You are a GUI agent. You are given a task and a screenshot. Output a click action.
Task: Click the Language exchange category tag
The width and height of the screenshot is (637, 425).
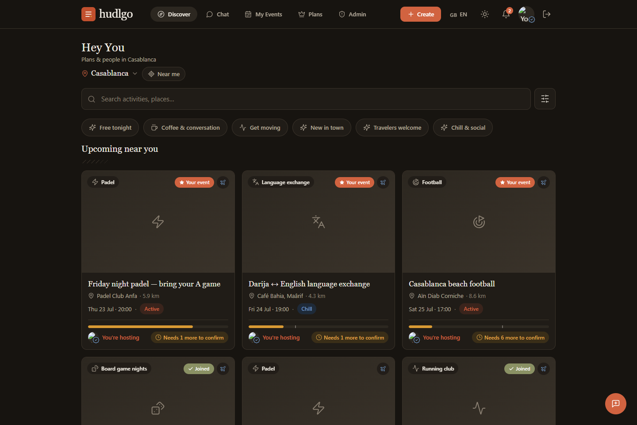pyautogui.click(x=281, y=182)
